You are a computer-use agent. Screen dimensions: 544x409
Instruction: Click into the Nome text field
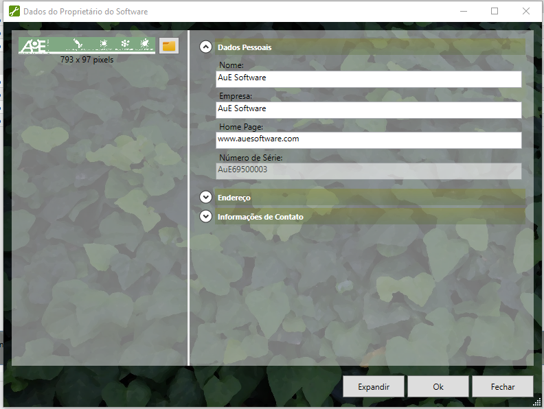[x=369, y=78]
